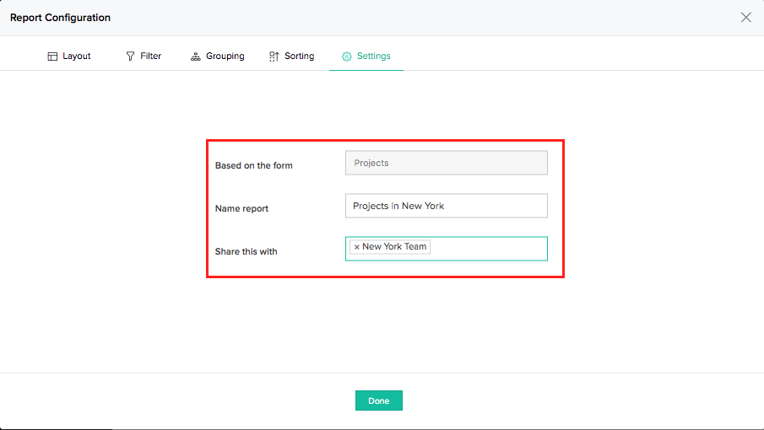764x430 pixels.
Task: Open the Filter tab
Action: (x=150, y=56)
